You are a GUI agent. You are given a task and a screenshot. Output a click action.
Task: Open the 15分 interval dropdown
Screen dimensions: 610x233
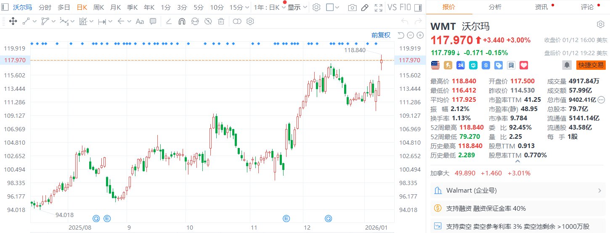(x=239, y=7)
